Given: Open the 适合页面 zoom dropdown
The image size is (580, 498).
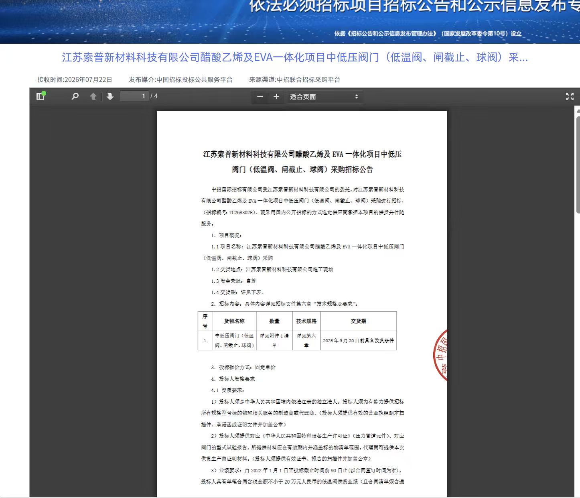Looking at the screenshot, I should (324, 97).
